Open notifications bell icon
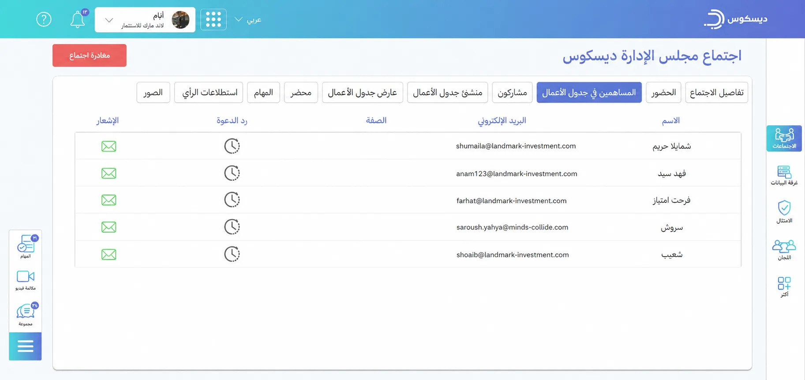This screenshot has width=805, height=380. [78, 19]
